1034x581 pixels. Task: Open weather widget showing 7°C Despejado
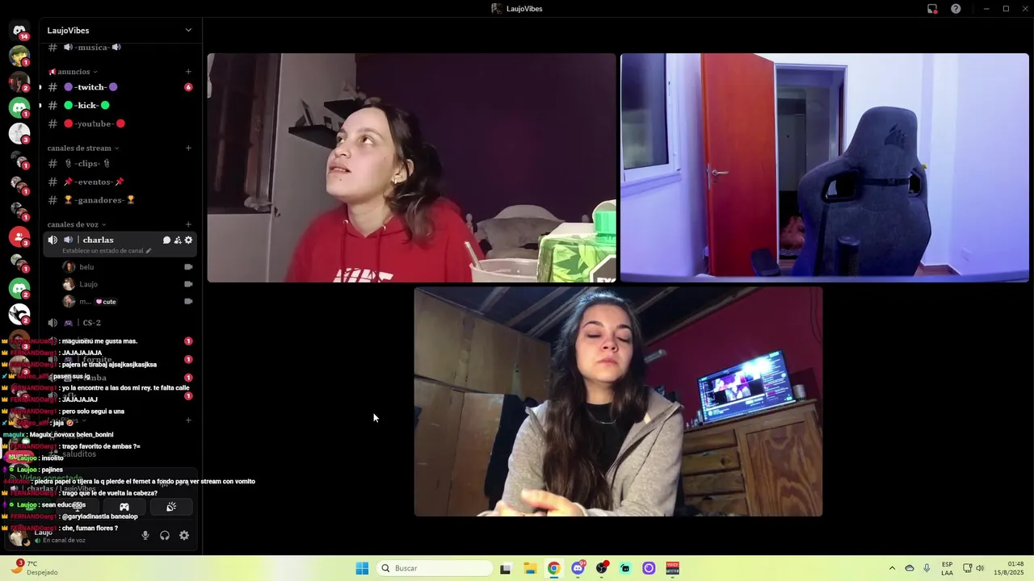(x=34, y=568)
